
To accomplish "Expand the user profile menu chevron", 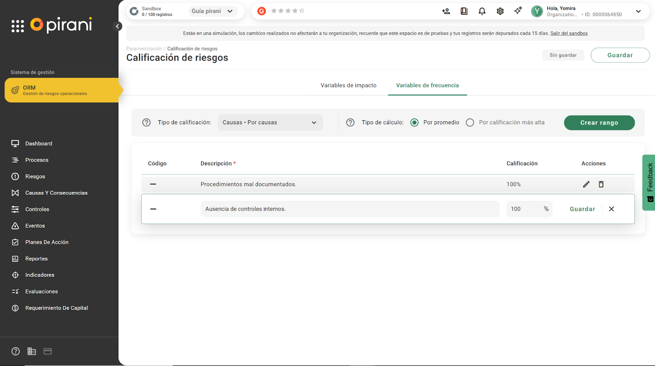I will [638, 11].
